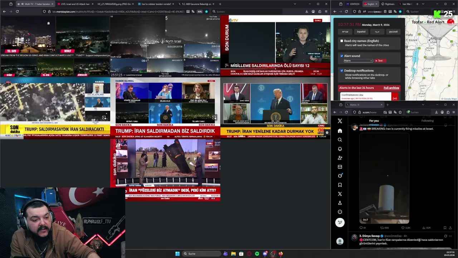Switch to T.C. Milli Savunma Bakanlığı tab
The width and height of the screenshot is (458, 258).
click(x=196, y=4)
